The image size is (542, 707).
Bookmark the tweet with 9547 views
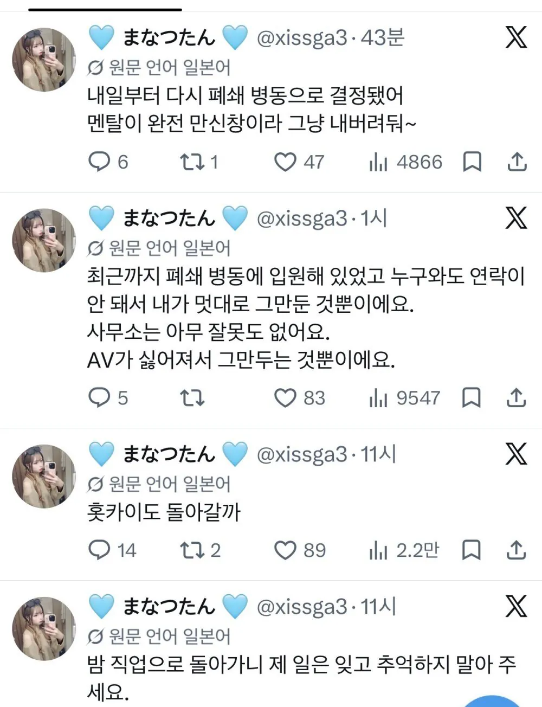[472, 397]
